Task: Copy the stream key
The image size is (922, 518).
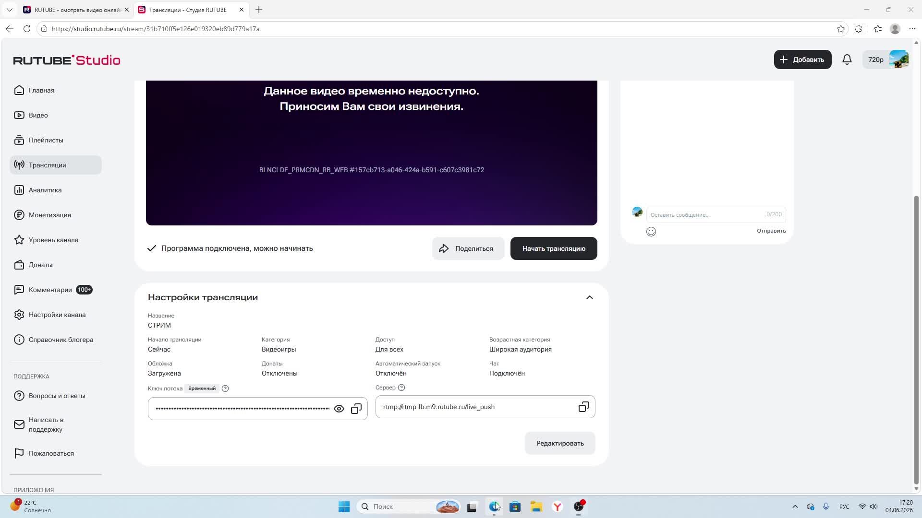Action: (x=356, y=409)
